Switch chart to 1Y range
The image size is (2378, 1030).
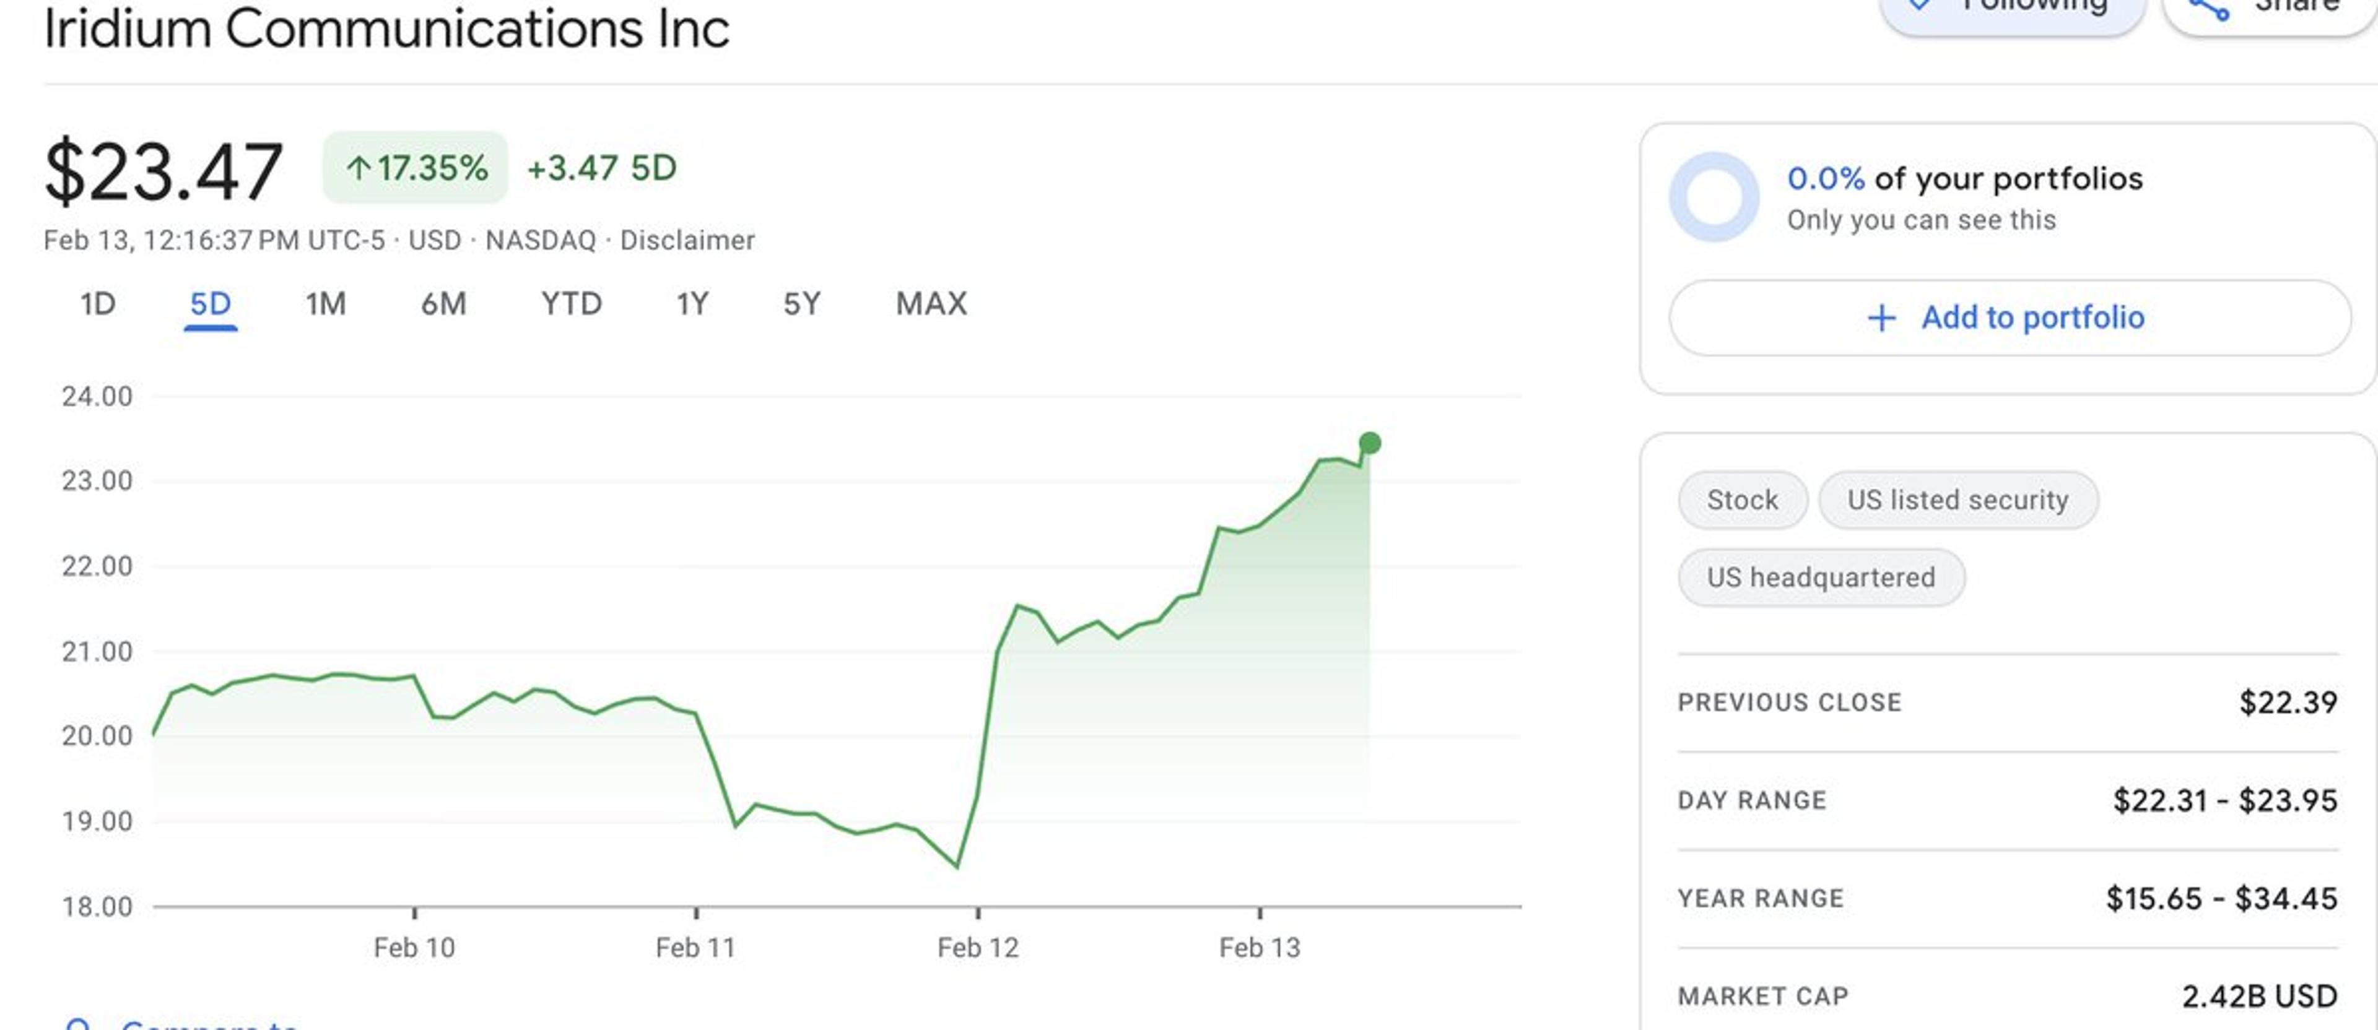tap(692, 304)
